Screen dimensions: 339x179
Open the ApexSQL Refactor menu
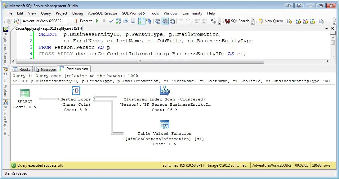coord(103,13)
